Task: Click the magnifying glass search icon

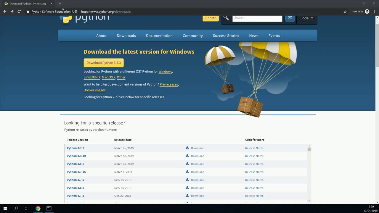Action: (226, 18)
